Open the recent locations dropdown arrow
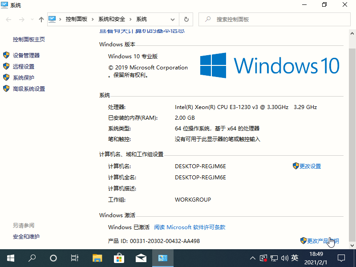 (x=32, y=20)
